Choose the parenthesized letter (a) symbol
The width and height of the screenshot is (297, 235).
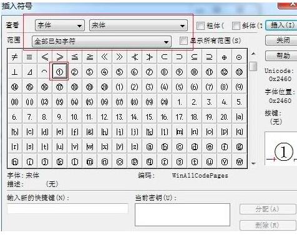pyautogui.click(x=239, y=117)
